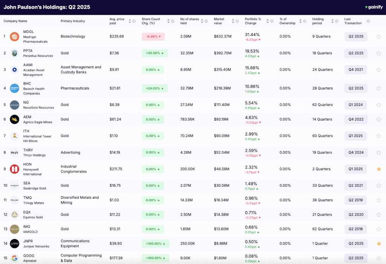The width and height of the screenshot is (386, 264).
Task: Click the Perpetua Resources logo icon
Action: tap(15, 53)
